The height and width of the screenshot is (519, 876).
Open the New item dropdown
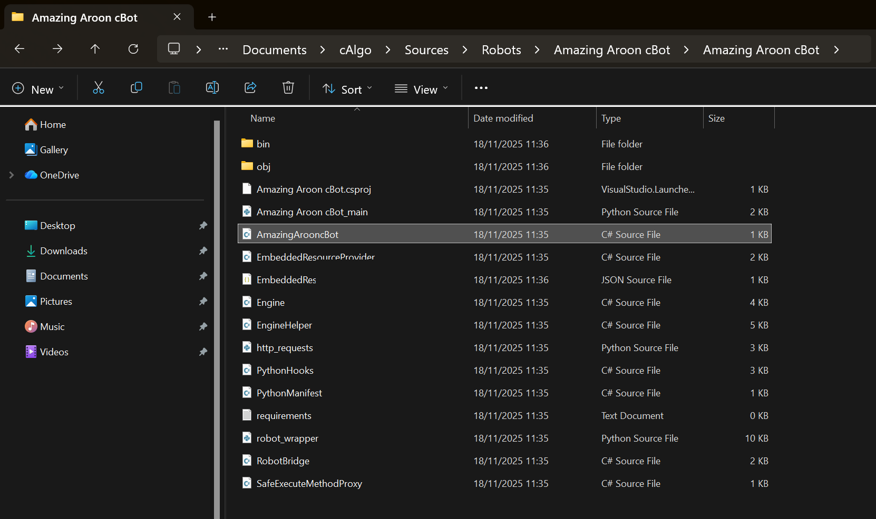(38, 89)
